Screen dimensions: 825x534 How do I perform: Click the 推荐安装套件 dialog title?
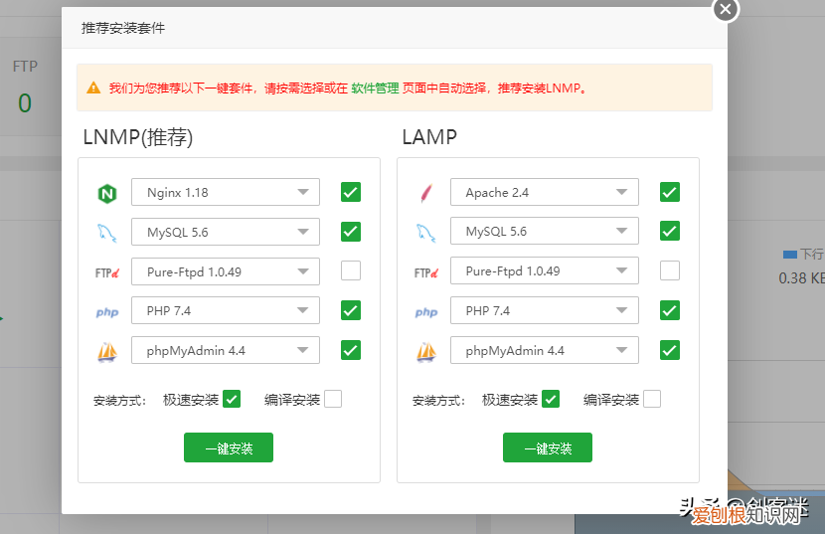(x=123, y=28)
